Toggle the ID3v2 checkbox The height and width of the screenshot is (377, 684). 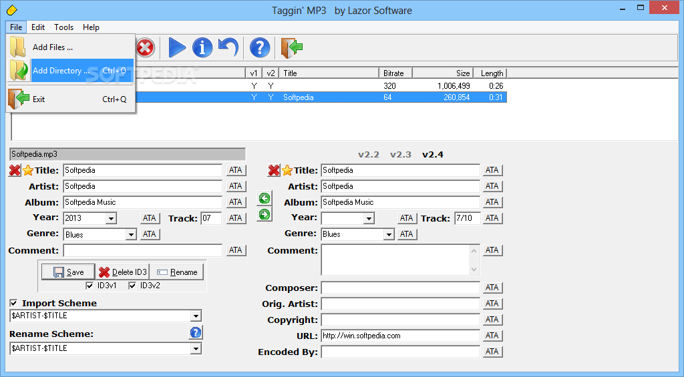[132, 286]
